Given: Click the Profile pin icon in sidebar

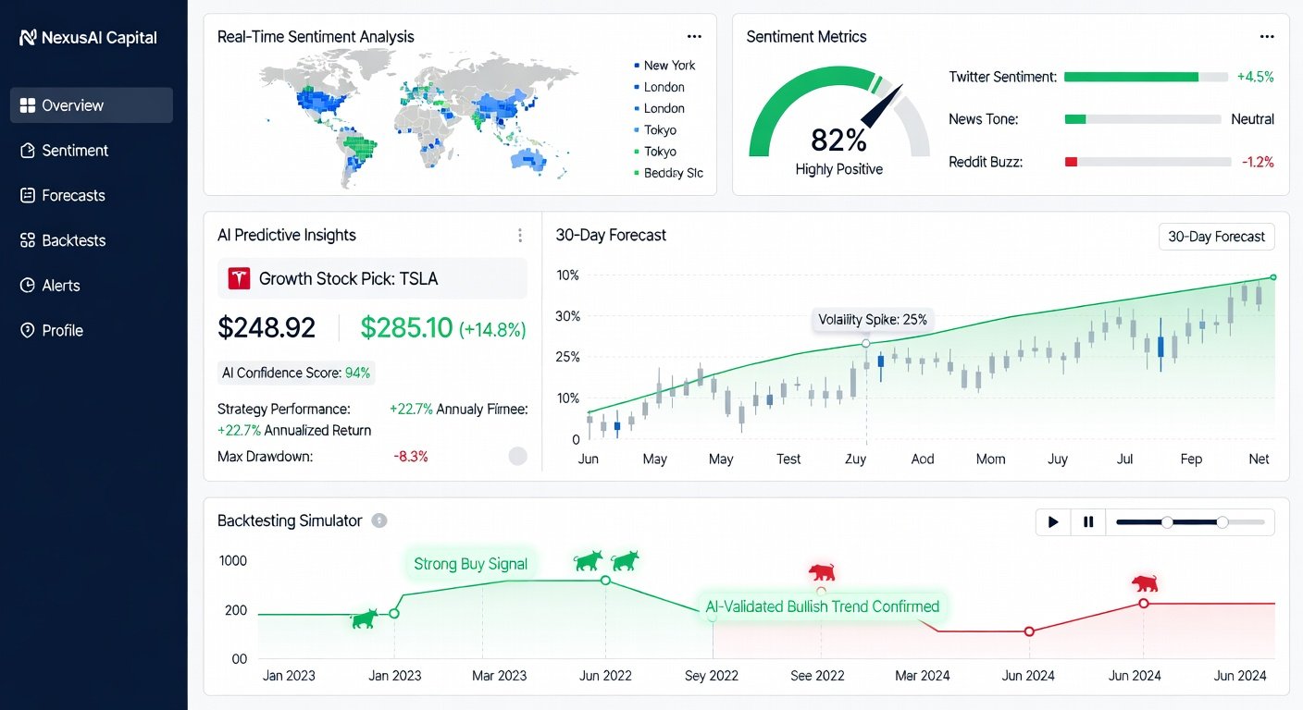Looking at the screenshot, I should [x=27, y=330].
